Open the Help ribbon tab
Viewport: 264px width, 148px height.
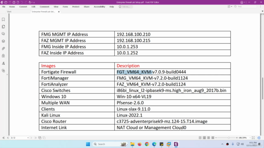point(112,7)
